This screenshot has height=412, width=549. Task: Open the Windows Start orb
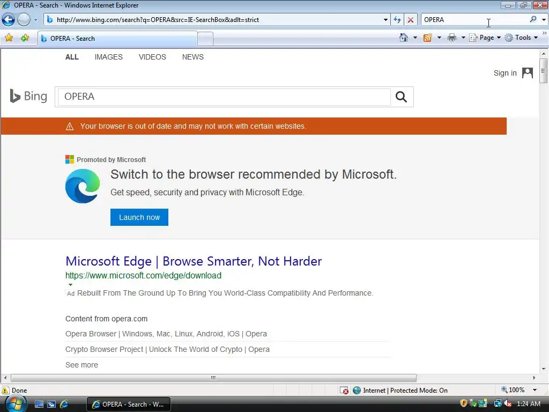click(16, 404)
